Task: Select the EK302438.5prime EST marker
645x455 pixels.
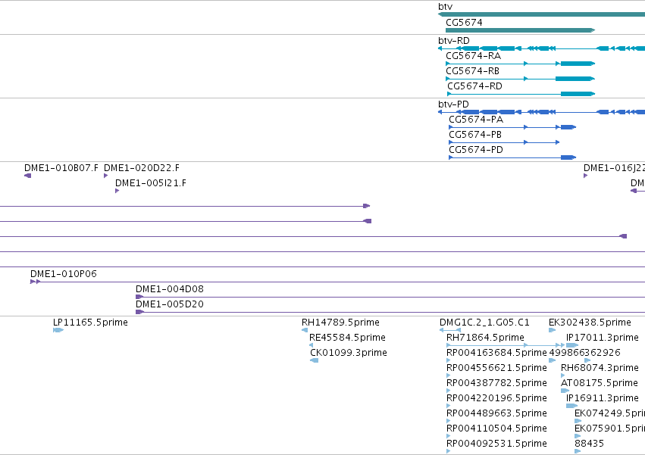Action: (x=552, y=330)
